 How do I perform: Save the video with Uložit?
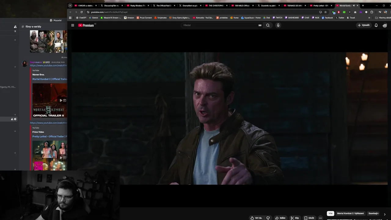click(309, 218)
